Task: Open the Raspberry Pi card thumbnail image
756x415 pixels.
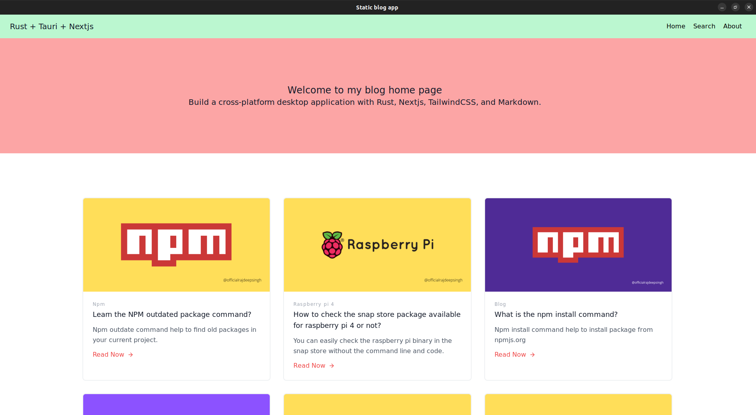Action: coord(377,245)
